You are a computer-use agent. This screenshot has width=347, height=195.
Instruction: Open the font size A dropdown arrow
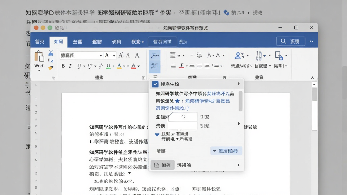(x=114, y=56)
